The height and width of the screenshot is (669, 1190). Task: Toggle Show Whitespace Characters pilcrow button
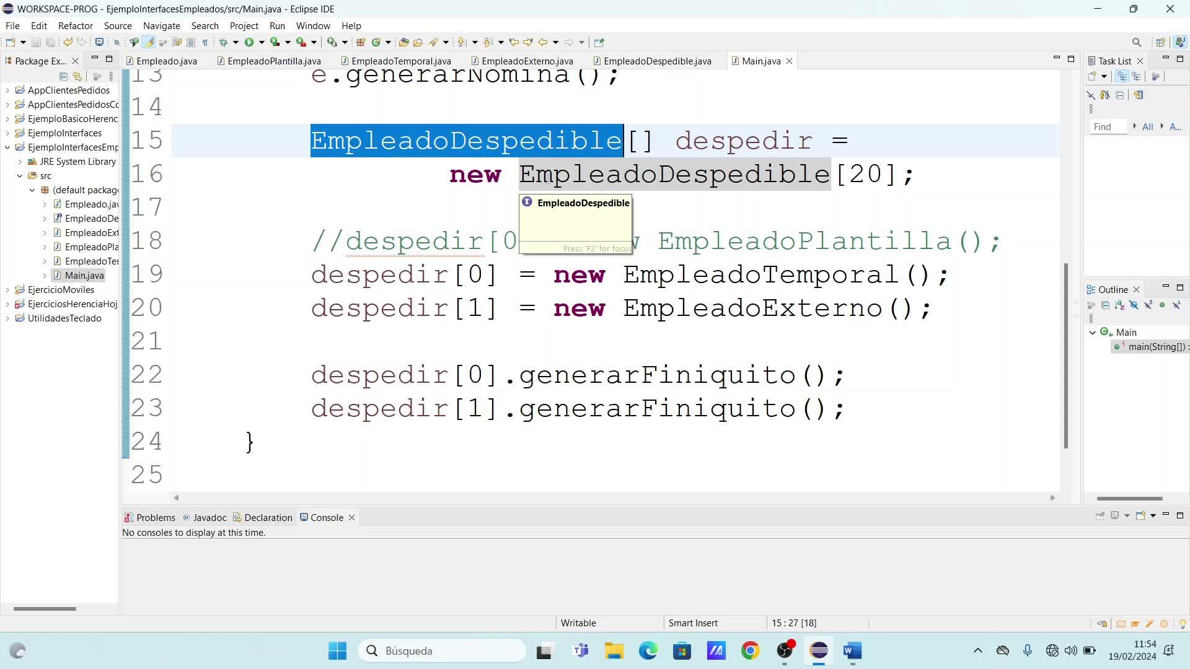(x=205, y=42)
